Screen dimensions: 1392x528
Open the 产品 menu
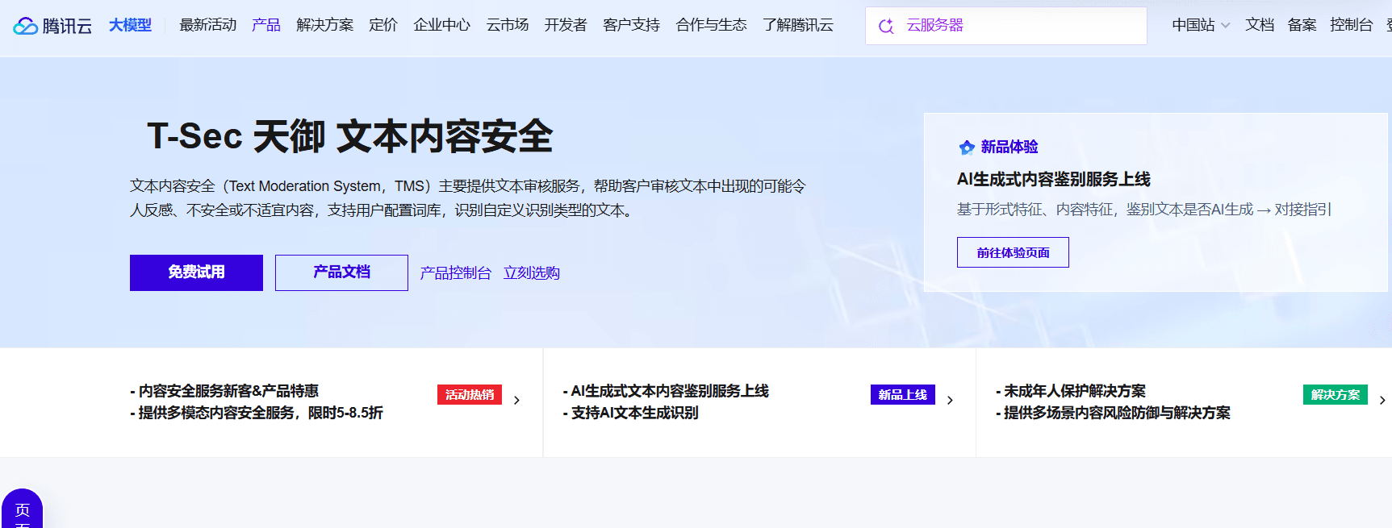point(266,25)
